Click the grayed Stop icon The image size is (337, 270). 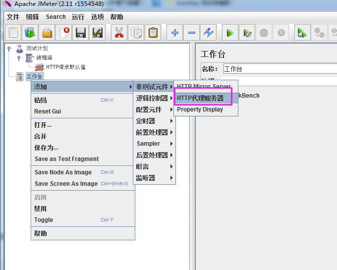pos(264,33)
